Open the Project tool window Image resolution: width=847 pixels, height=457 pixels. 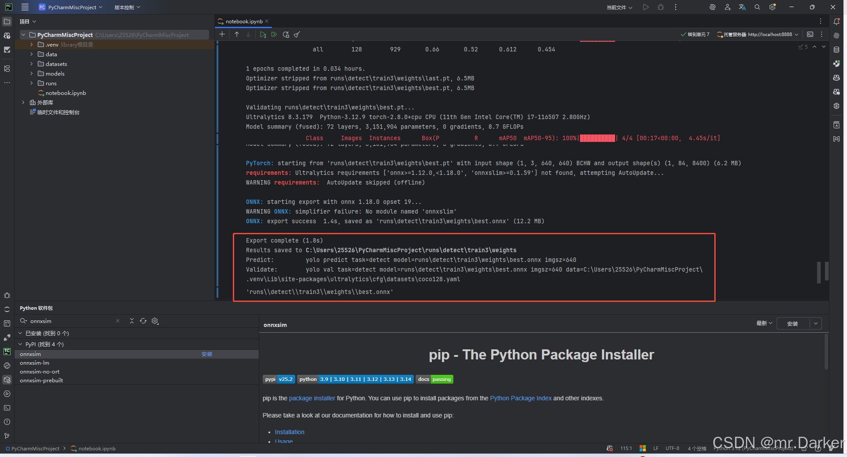click(7, 22)
